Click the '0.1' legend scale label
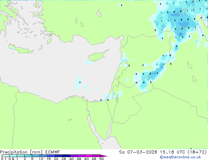 tap(4, 159)
